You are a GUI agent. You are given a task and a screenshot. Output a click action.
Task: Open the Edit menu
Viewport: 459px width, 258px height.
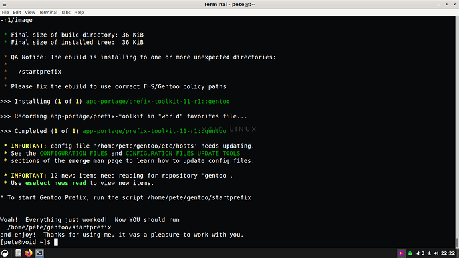(x=17, y=12)
